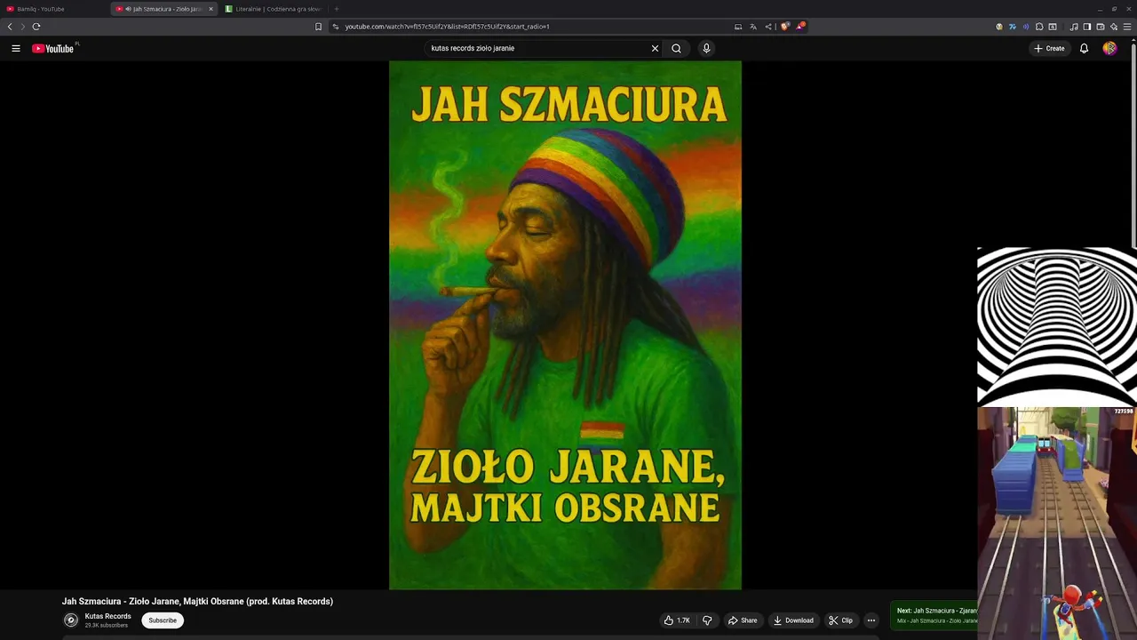The height and width of the screenshot is (640, 1137).
Task: Run search with magnifier button
Action: click(x=676, y=48)
